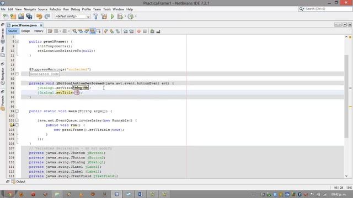Screen dimensions: 353x198
Task: Switch to History view
Action: (x=39, y=31)
